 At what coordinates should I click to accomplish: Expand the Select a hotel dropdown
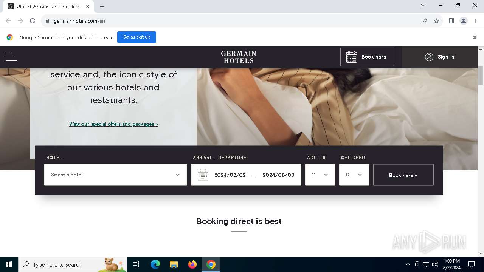click(x=116, y=175)
